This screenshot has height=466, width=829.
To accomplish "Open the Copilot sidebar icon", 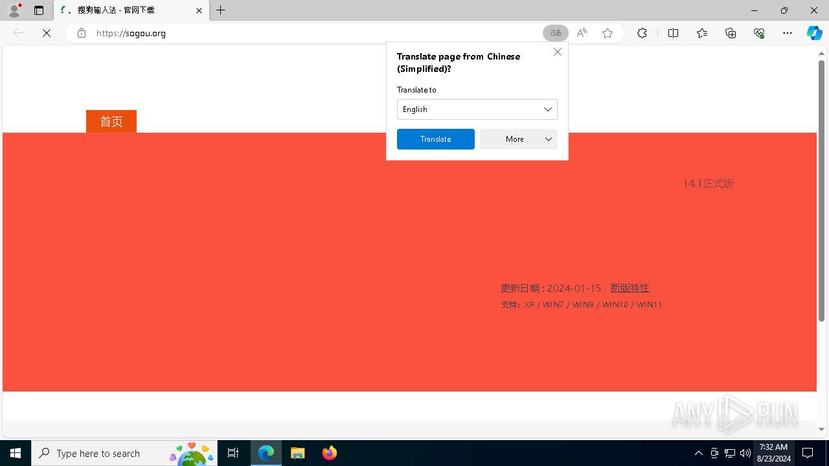I will pos(814,33).
